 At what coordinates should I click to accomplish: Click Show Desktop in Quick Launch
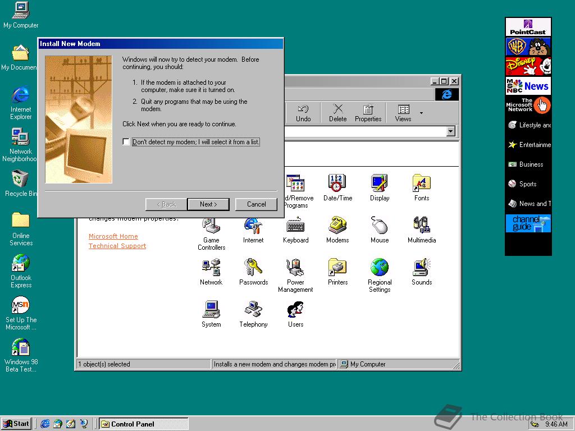click(x=71, y=424)
